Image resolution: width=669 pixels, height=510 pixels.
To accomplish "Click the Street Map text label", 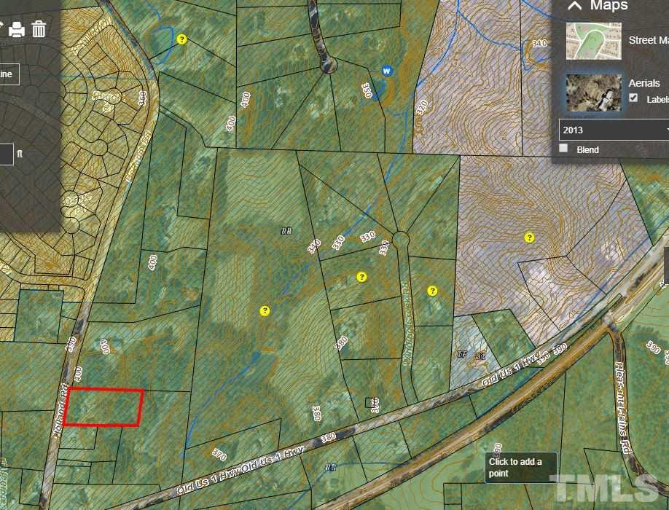I will point(649,40).
